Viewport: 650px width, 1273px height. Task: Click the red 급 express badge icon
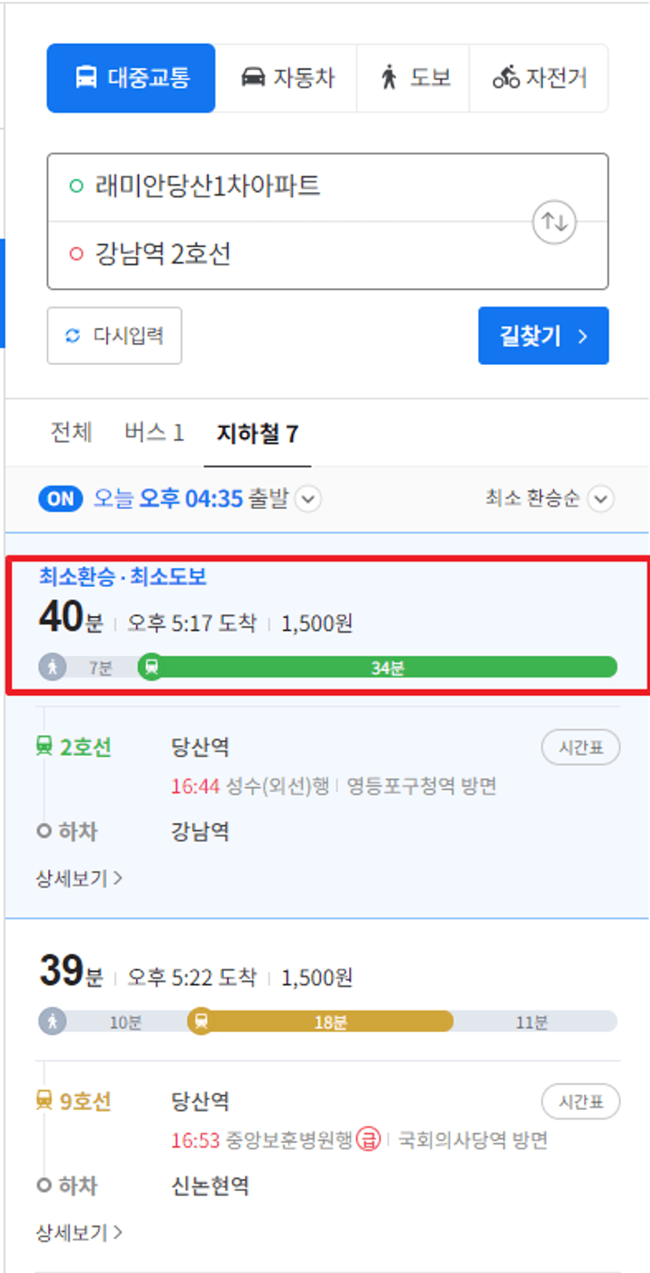tap(369, 1139)
